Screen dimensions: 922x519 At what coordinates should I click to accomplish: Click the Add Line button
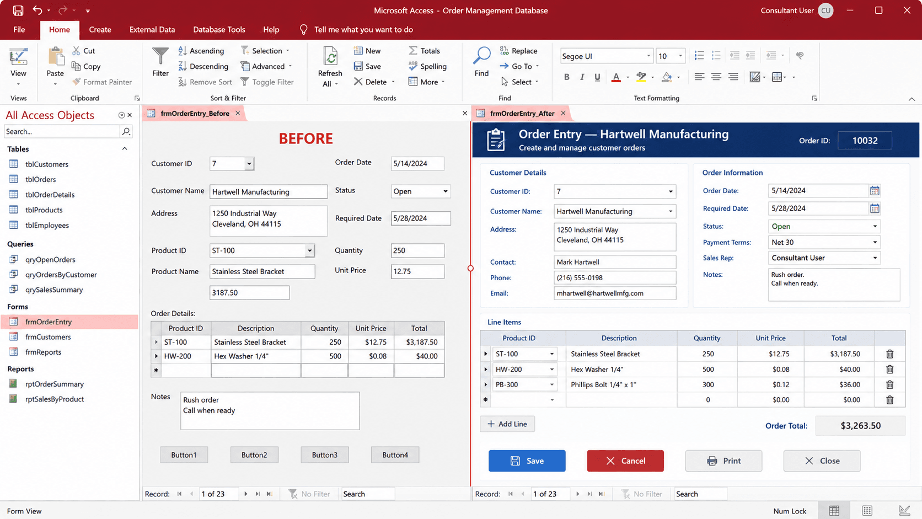click(507, 424)
